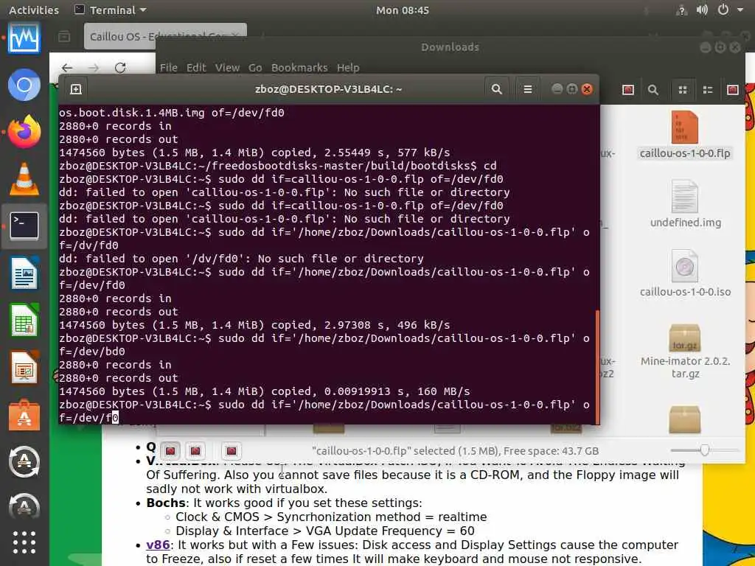Adjust the zoom slider in Downloads status bar
755x566 pixels.
click(704, 450)
